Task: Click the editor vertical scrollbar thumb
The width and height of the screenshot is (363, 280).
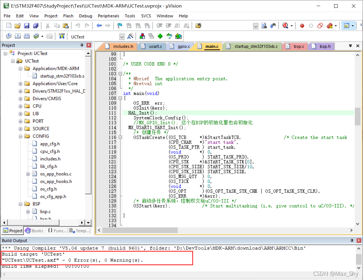Action: [x=358, y=117]
